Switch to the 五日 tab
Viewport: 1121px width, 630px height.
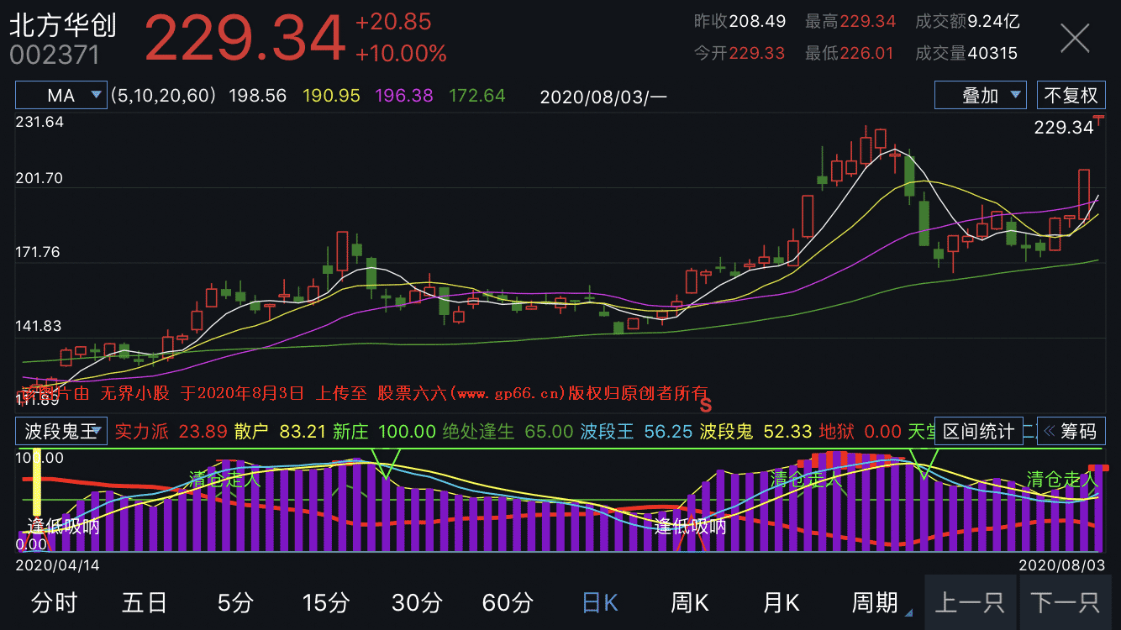(144, 602)
